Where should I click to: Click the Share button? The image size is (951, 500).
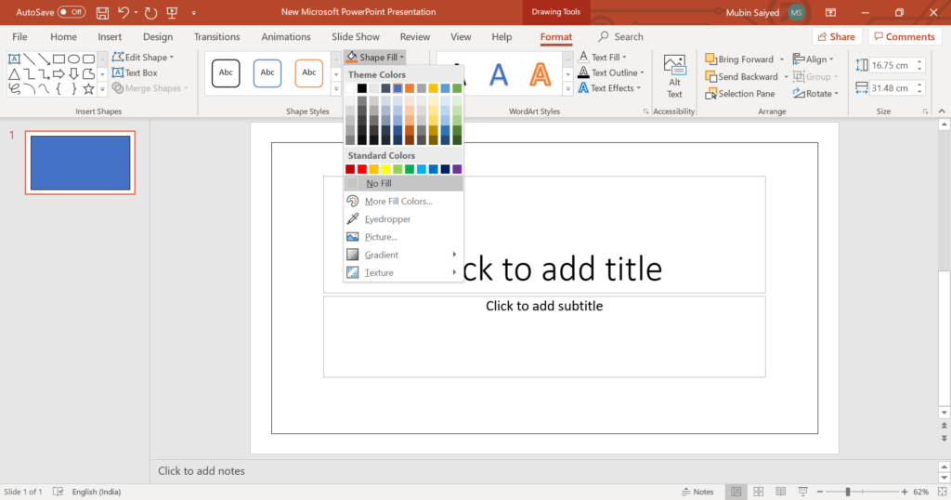[x=835, y=37]
